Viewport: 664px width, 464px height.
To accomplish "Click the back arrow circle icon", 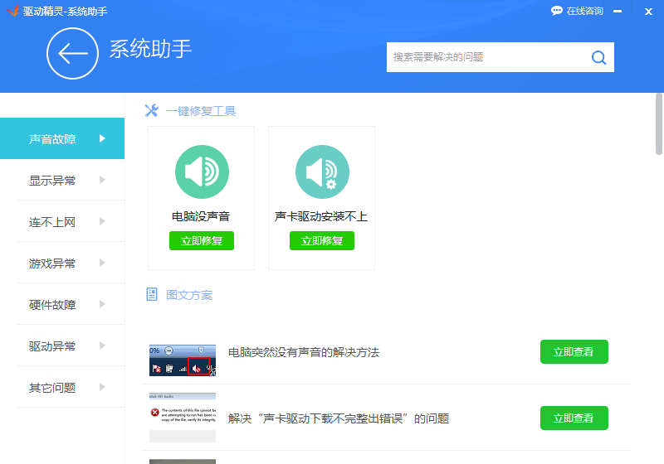I will [72, 54].
